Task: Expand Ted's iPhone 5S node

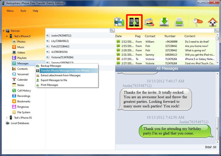Action: point(7,118)
